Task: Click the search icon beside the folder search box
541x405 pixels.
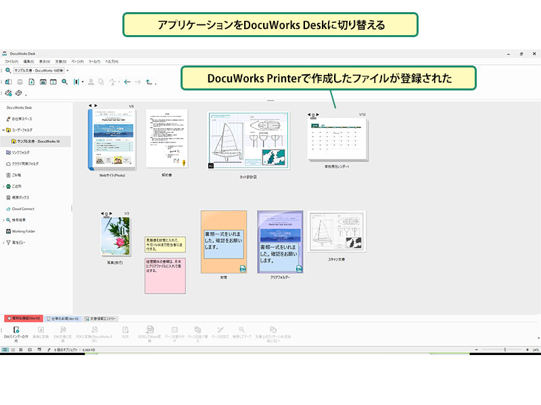Action: coord(8,71)
